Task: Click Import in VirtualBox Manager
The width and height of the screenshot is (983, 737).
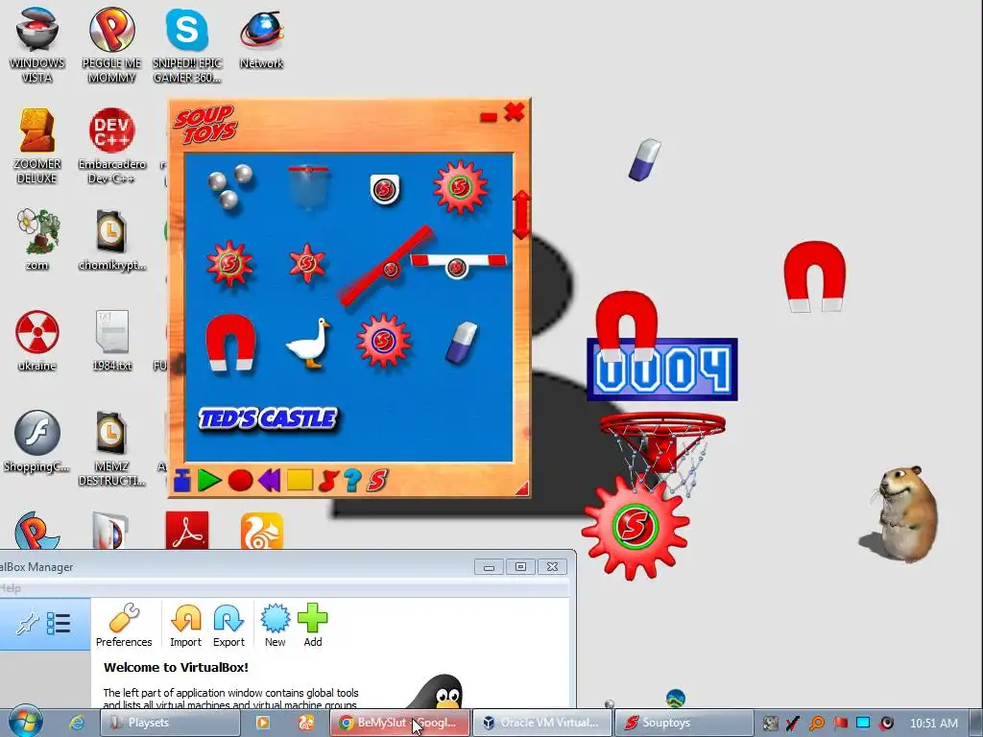Action: (185, 625)
